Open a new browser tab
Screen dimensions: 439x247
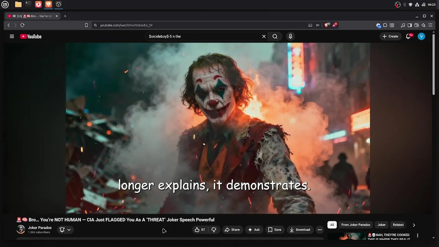coord(65,16)
